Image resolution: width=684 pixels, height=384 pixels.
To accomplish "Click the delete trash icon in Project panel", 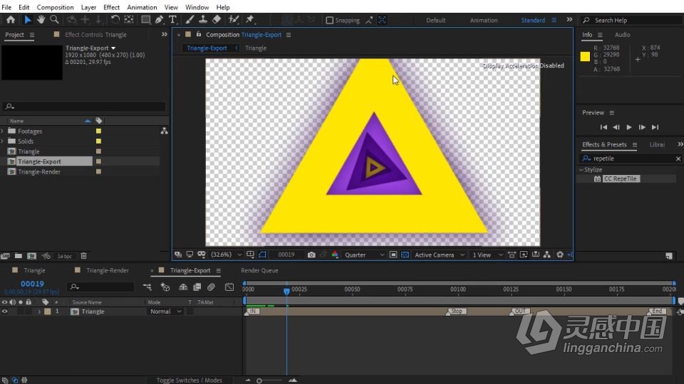I will [x=84, y=256].
